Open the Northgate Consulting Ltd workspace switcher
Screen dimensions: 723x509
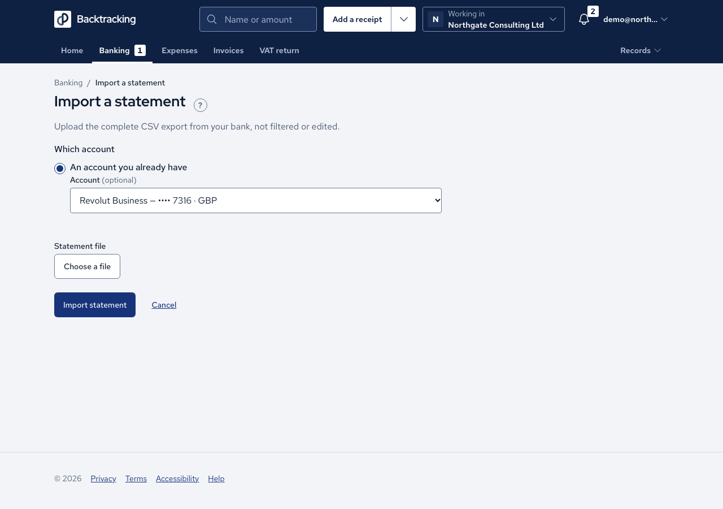click(x=494, y=19)
